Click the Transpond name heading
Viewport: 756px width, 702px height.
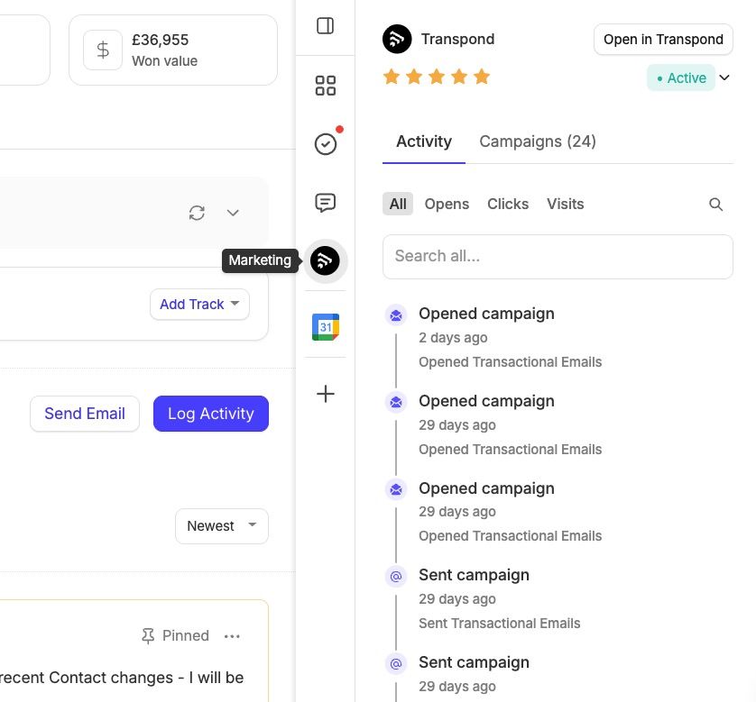click(457, 39)
